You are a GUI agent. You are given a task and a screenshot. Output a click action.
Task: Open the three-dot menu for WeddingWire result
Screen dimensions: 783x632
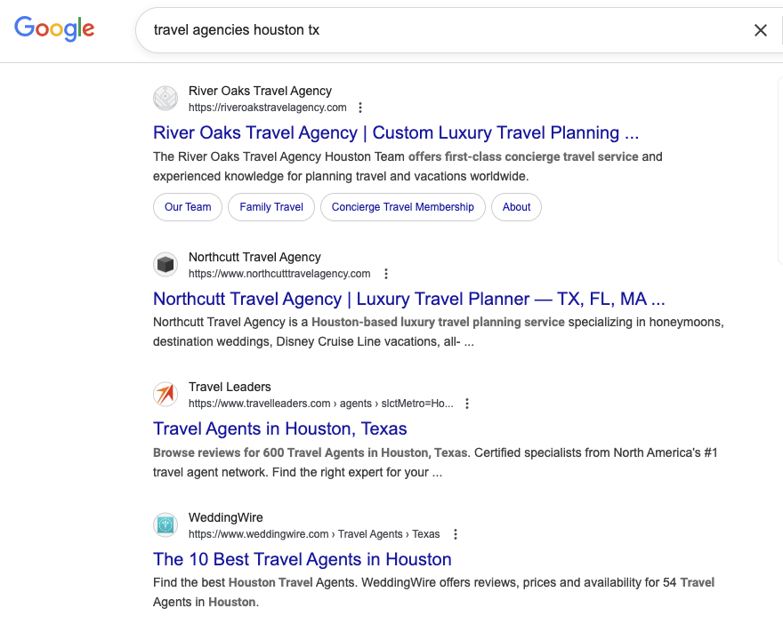point(455,533)
